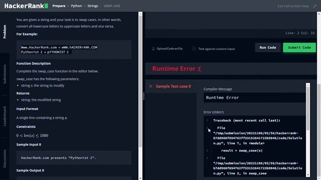
Task: Click the problem panel scrollbar
Action: (140, 81)
